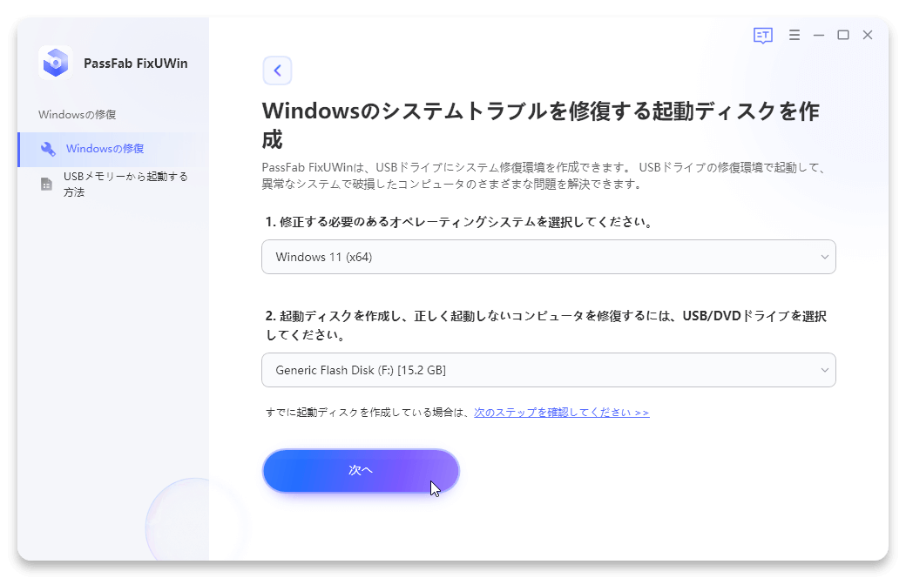Click the wrench icon beside Windowsの修復
The image size is (906, 578).
point(48,149)
